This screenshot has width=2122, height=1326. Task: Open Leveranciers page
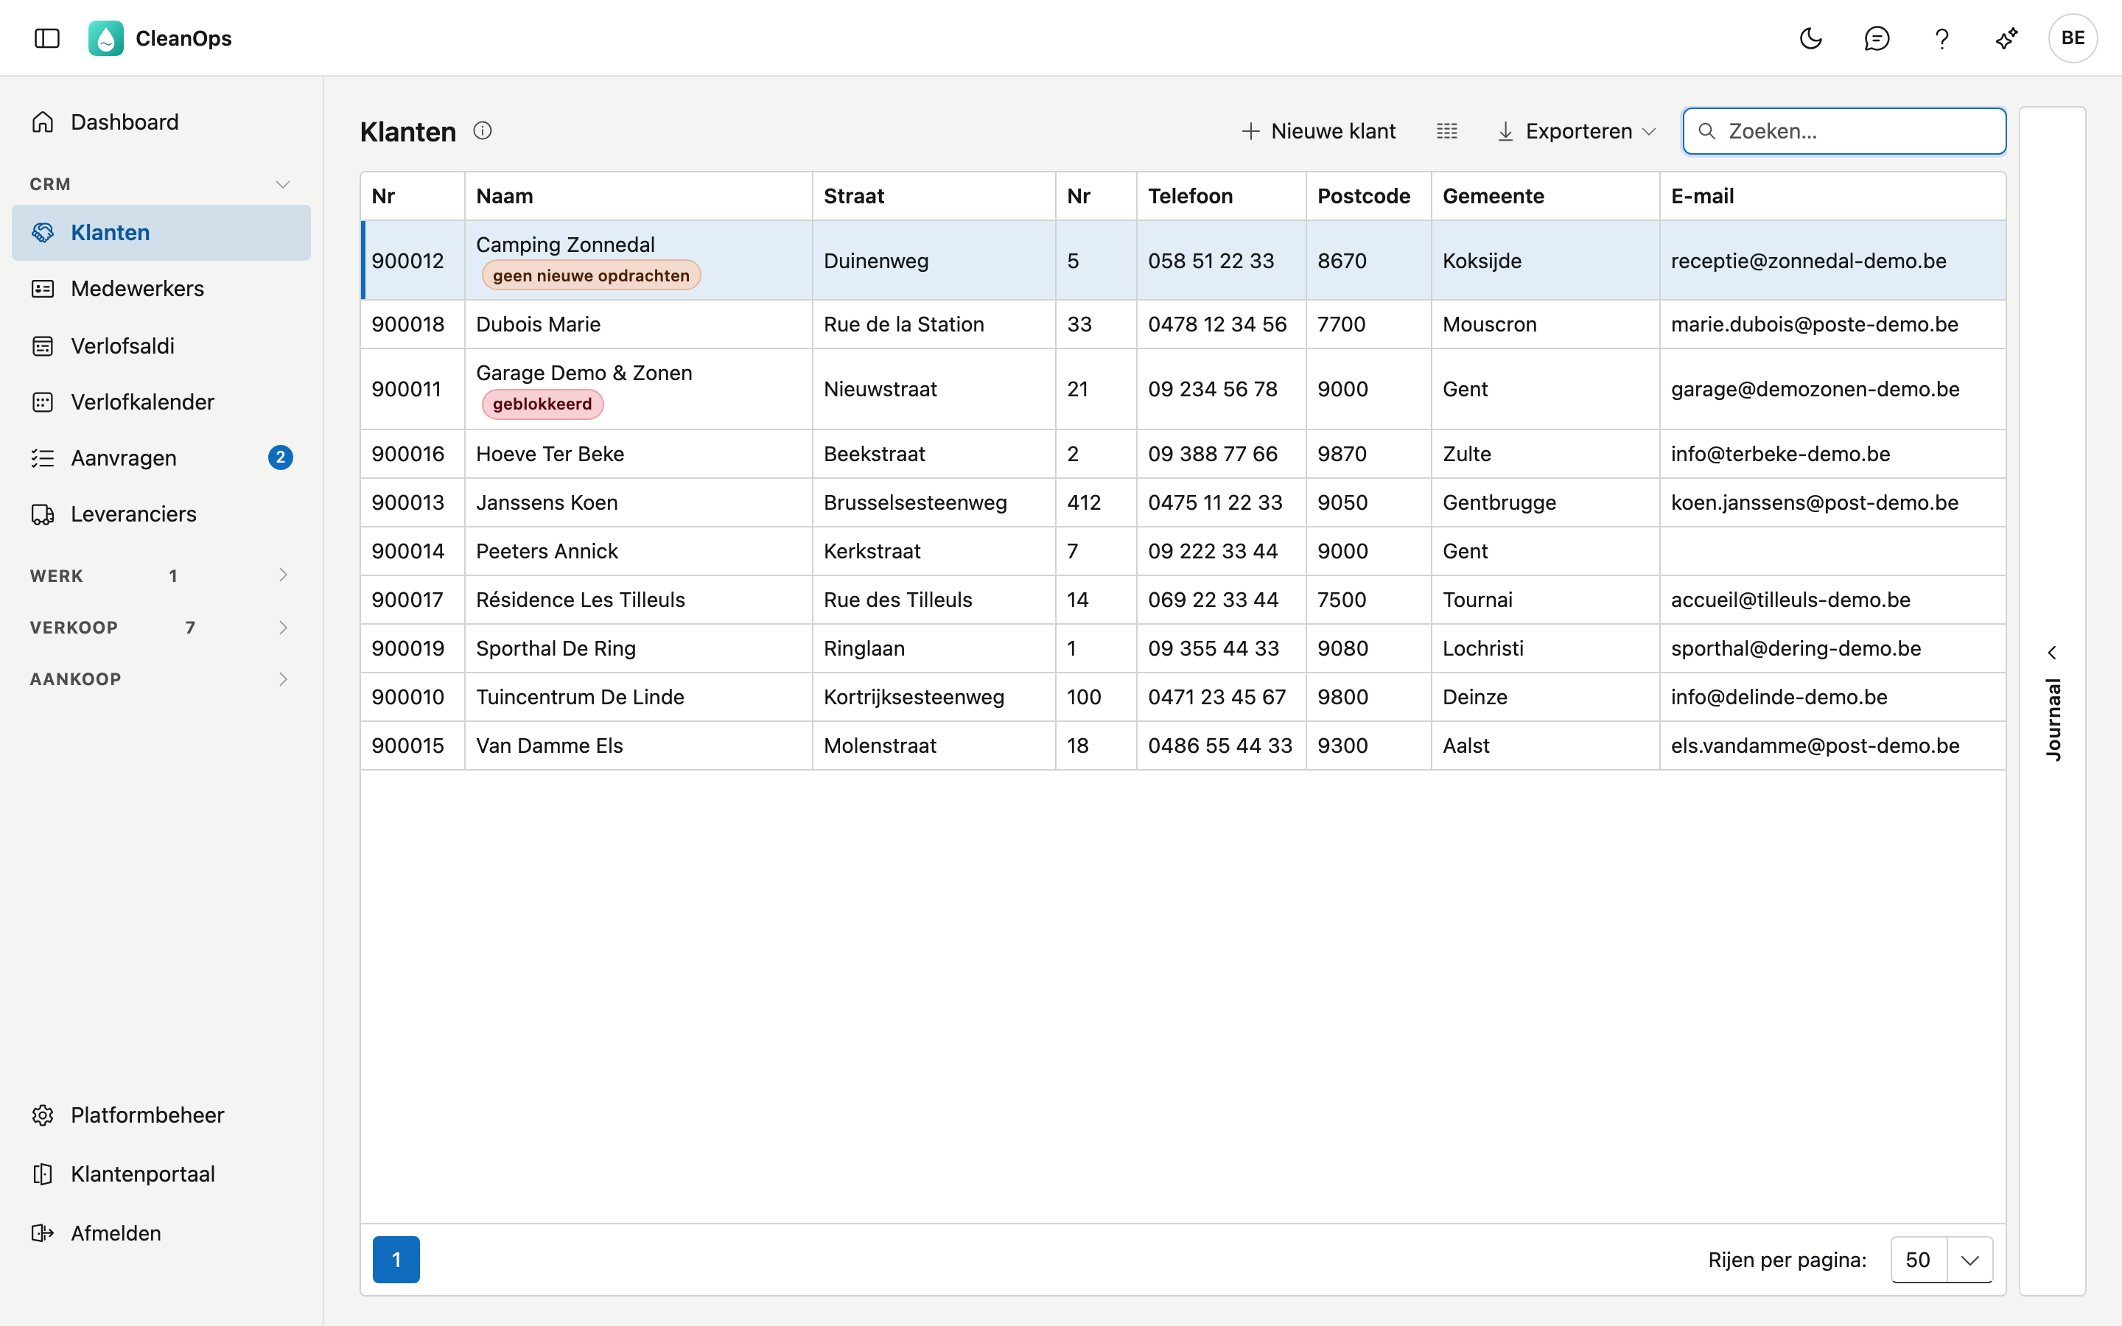[161, 514]
